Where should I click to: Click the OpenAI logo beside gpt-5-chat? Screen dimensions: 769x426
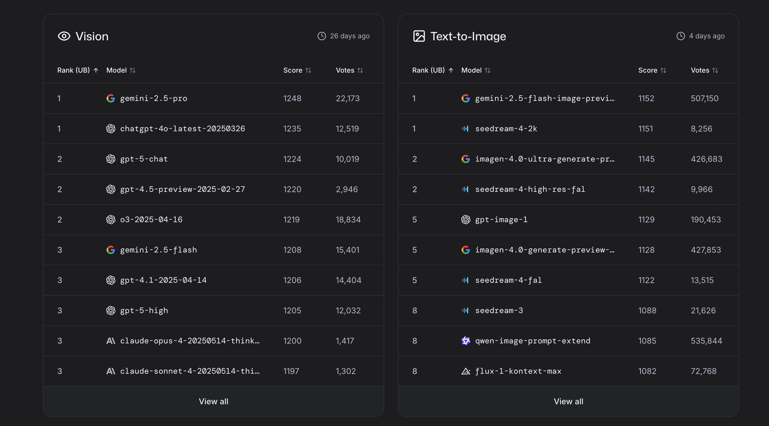point(111,159)
